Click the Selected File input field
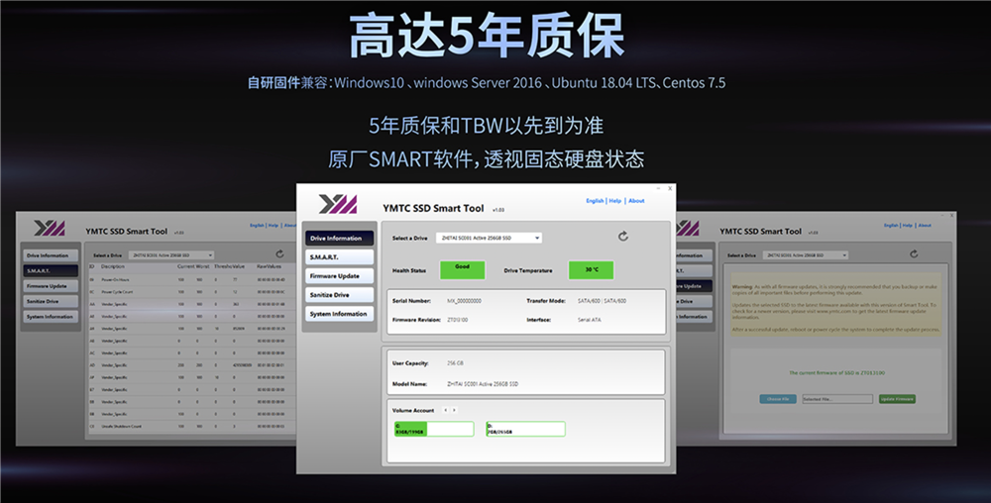The height and width of the screenshot is (503, 991). point(837,399)
